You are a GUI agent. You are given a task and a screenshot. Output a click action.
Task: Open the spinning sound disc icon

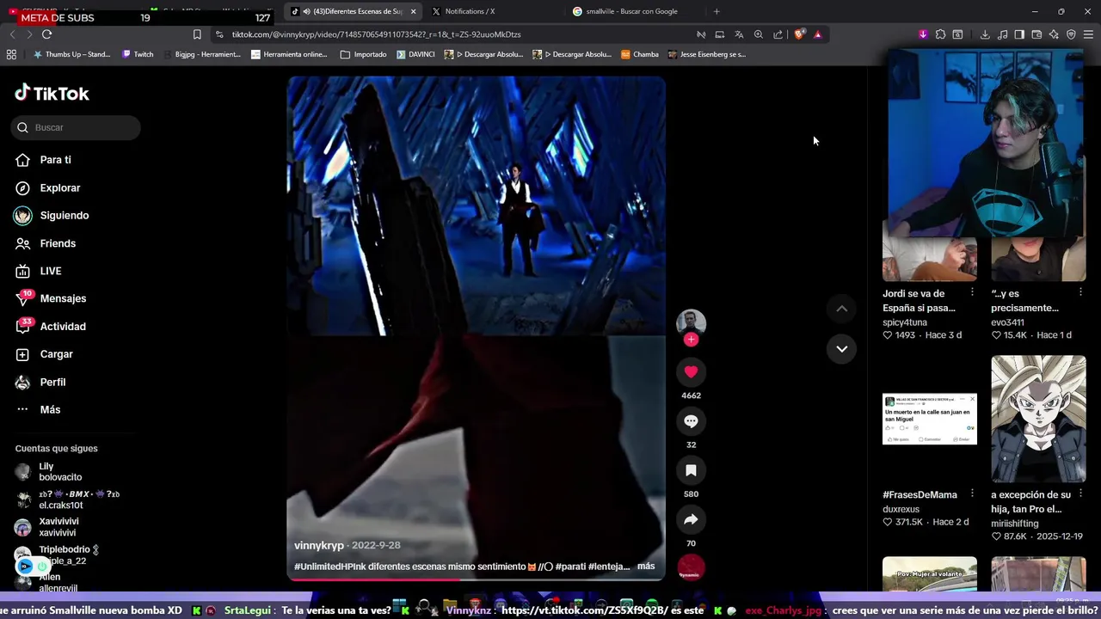pyautogui.click(x=691, y=569)
